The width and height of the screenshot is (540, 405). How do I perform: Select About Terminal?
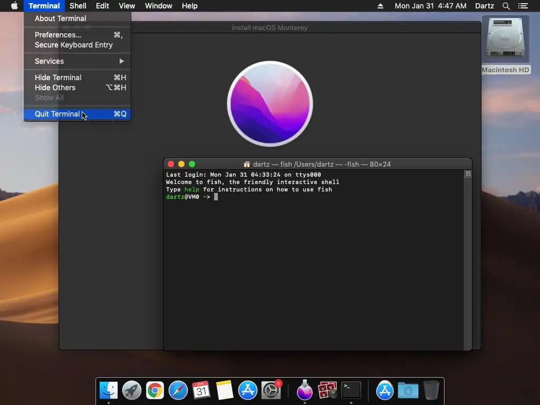tap(78, 18)
